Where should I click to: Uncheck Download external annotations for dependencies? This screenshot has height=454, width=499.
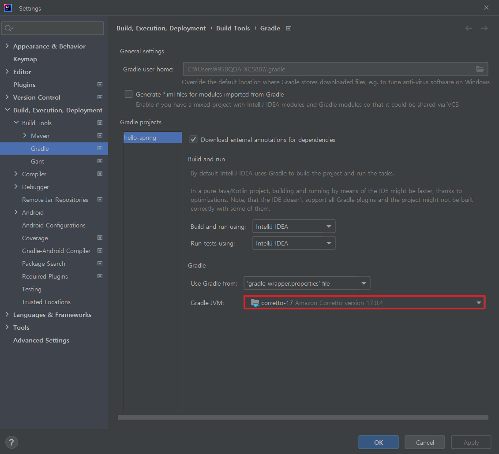click(194, 140)
